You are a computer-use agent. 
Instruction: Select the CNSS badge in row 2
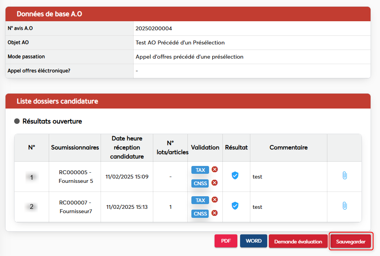200,214
